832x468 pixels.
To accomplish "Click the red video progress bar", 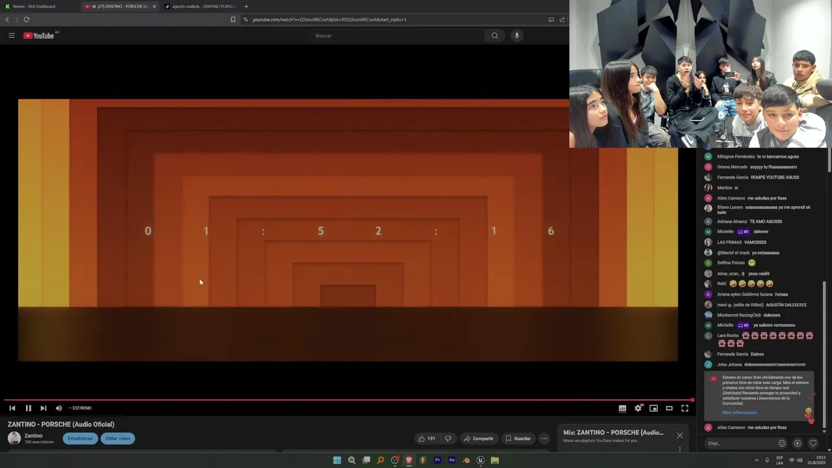I will [x=348, y=400].
